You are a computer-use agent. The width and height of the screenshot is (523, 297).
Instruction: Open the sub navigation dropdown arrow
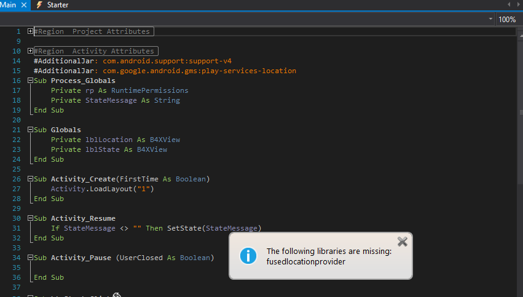click(x=490, y=19)
